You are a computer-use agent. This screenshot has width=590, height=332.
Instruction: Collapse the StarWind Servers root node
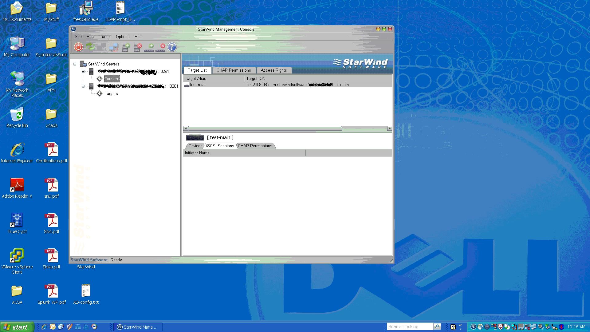point(75,64)
